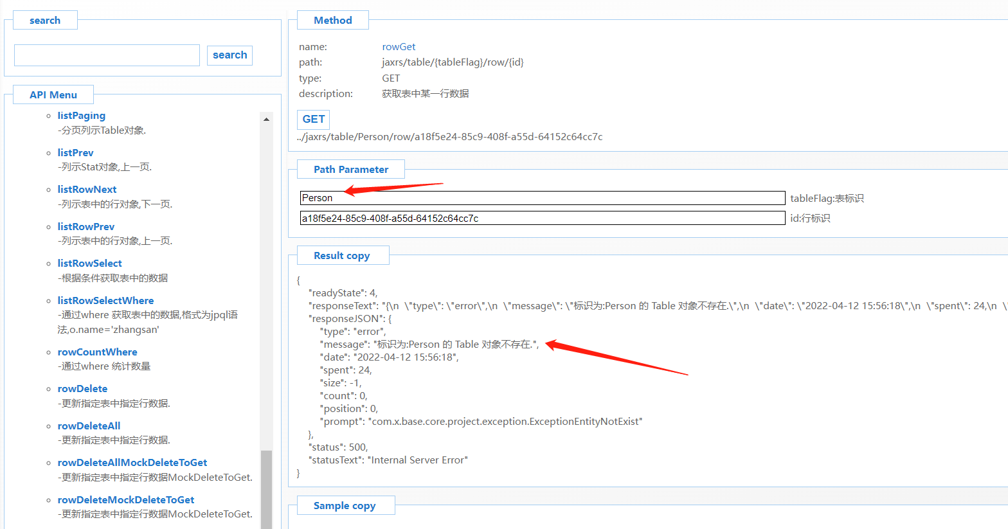Open listRowSelectWhere API entry
This screenshot has height=529, width=1008.
pos(105,301)
